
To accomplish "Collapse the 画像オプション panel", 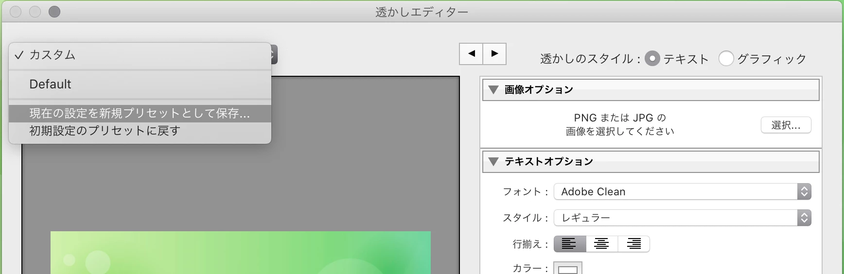I will 493,90.
